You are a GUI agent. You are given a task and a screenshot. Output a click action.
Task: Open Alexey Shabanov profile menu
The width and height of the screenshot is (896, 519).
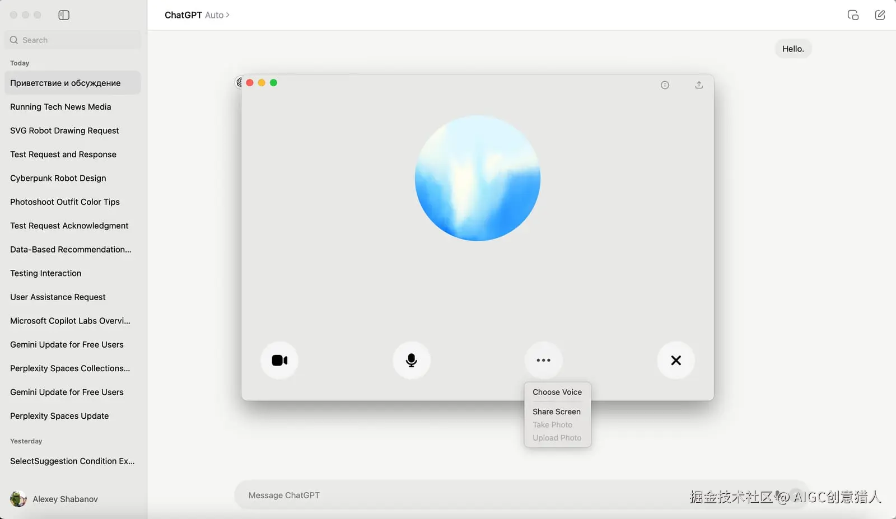tap(54, 499)
